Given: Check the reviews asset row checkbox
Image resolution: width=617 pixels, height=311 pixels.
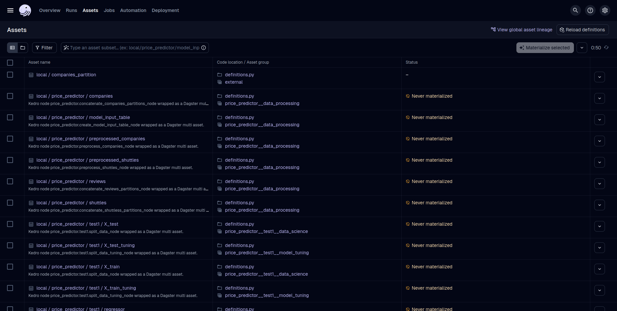Looking at the screenshot, I should 10,181.
